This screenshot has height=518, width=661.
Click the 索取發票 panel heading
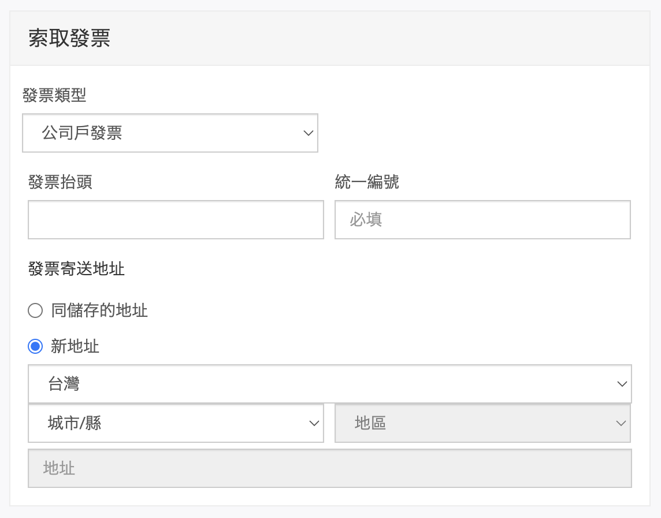click(69, 39)
